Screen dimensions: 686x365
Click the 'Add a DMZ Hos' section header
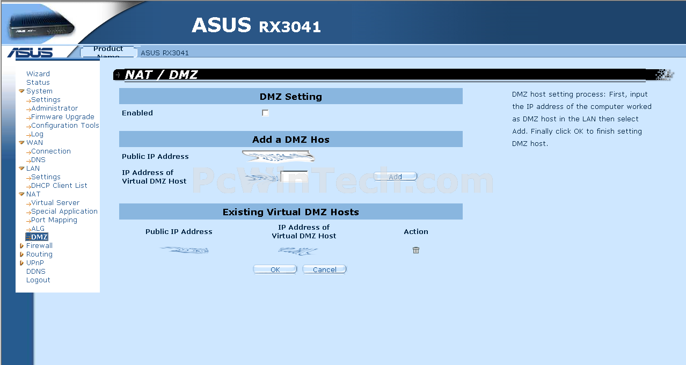coord(291,140)
